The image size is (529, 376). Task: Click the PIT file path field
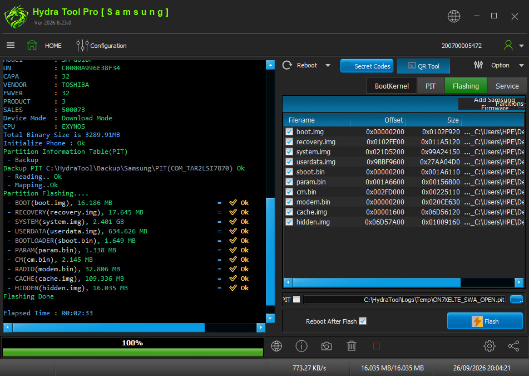coord(404,299)
